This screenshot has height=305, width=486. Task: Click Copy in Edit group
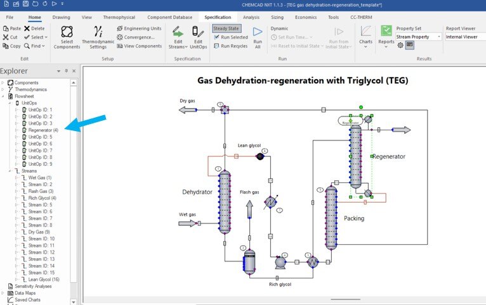coord(11,46)
